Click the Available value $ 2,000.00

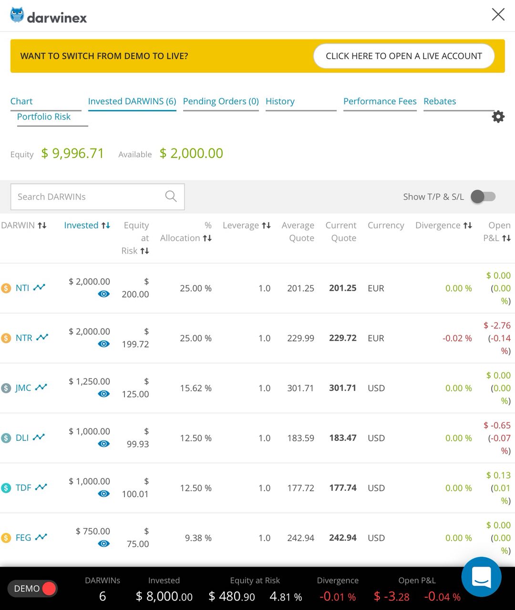tap(191, 153)
